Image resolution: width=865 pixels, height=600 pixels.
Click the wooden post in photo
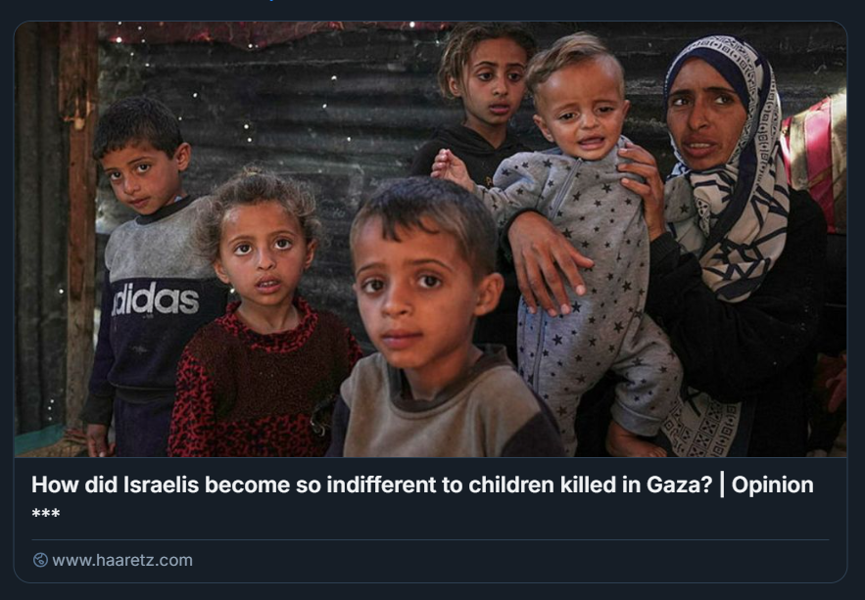(80, 220)
